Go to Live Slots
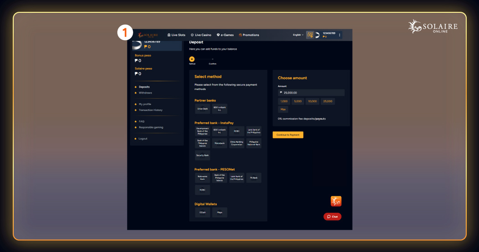The image size is (479, 252). coord(176,35)
